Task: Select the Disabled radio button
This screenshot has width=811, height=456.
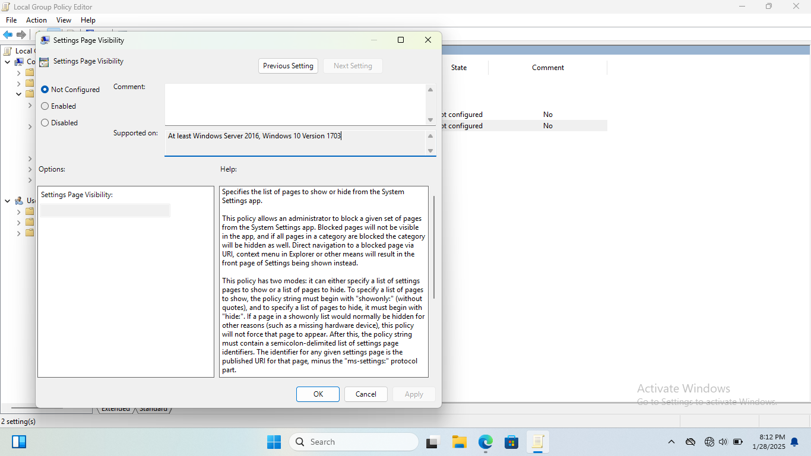Action: [x=45, y=123]
